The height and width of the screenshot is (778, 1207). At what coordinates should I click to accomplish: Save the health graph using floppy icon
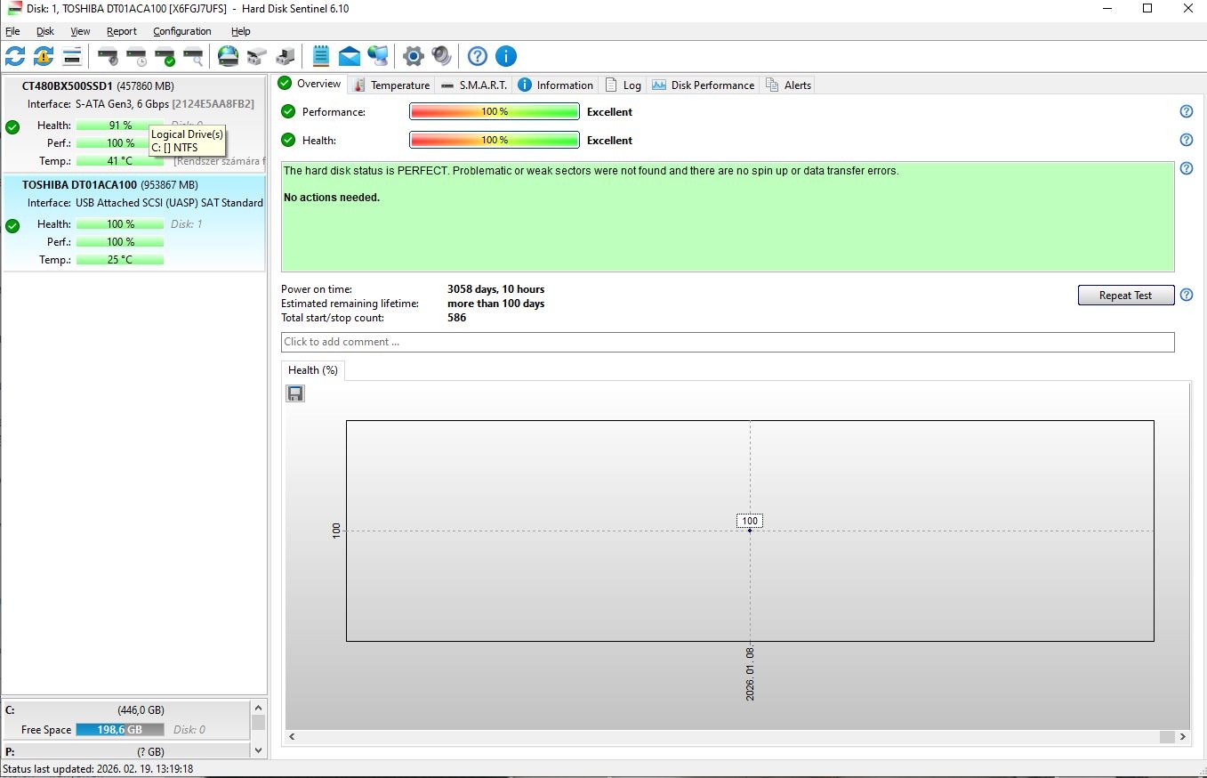(295, 393)
